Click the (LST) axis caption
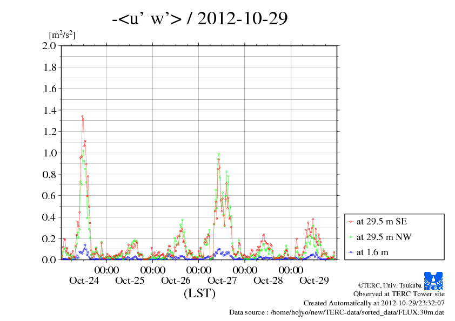The image size is (455, 321). [199, 293]
